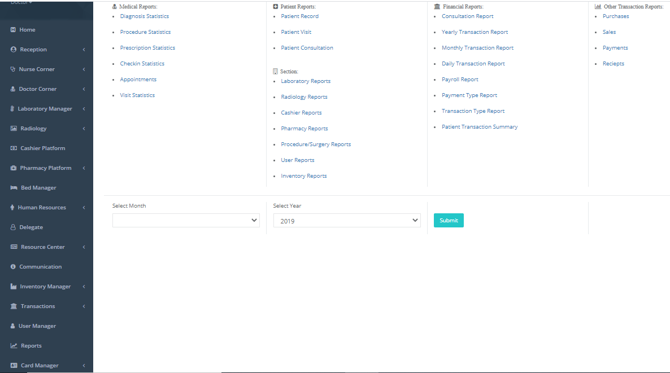The height and width of the screenshot is (373, 670).
Task: Open the Diagnosis Statistics report link
Action: [x=144, y=16]
